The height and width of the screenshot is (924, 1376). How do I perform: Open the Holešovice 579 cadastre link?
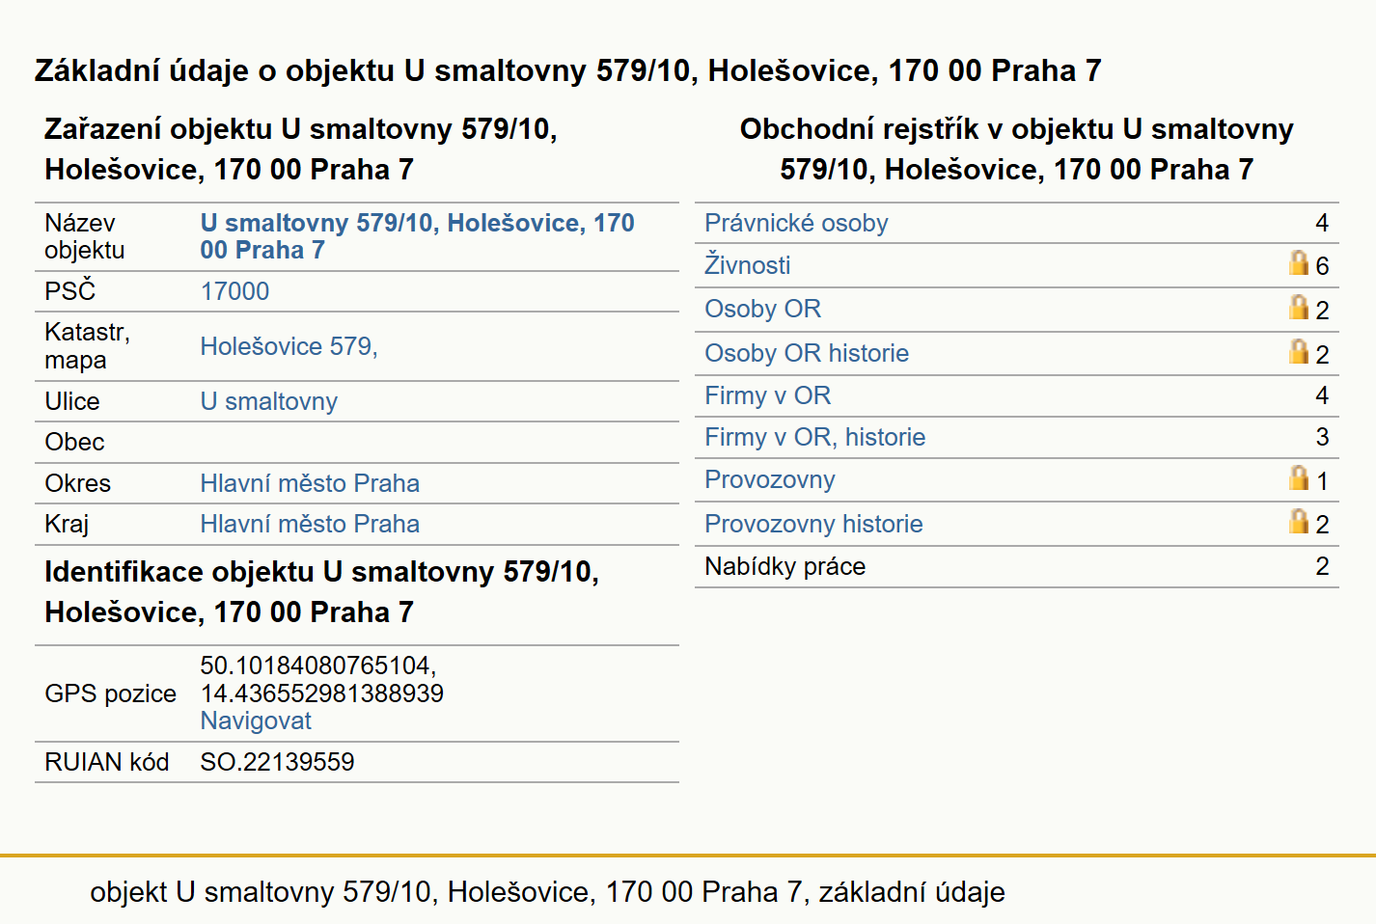pos(289,346)
